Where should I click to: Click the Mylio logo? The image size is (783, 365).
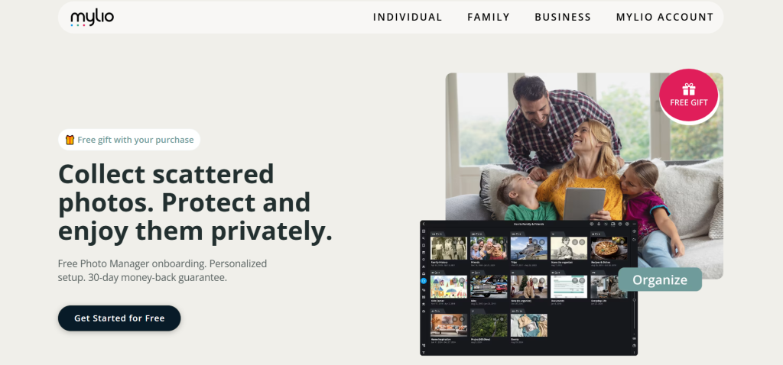(x=93, y=18)
